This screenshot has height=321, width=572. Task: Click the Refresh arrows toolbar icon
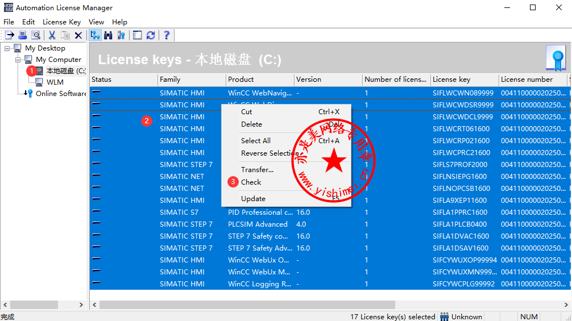(151, 35)
